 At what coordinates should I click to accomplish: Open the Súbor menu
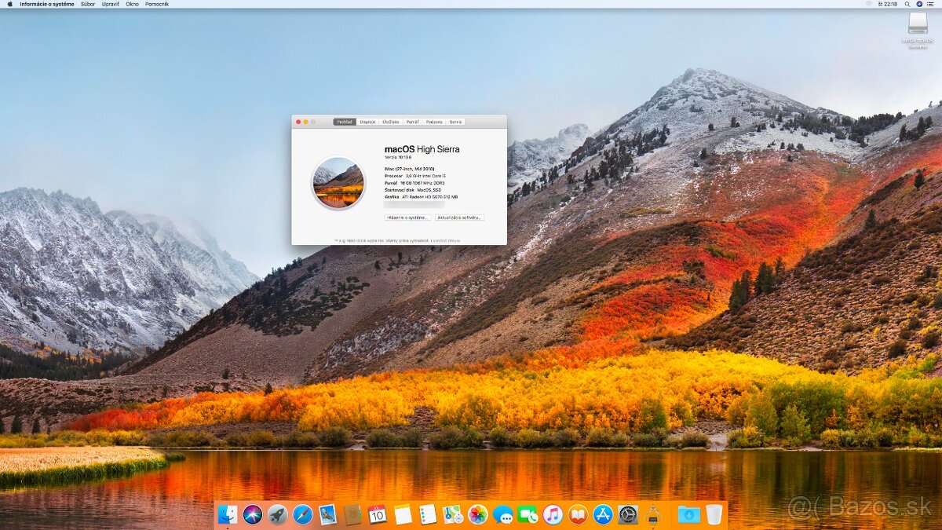88,4
